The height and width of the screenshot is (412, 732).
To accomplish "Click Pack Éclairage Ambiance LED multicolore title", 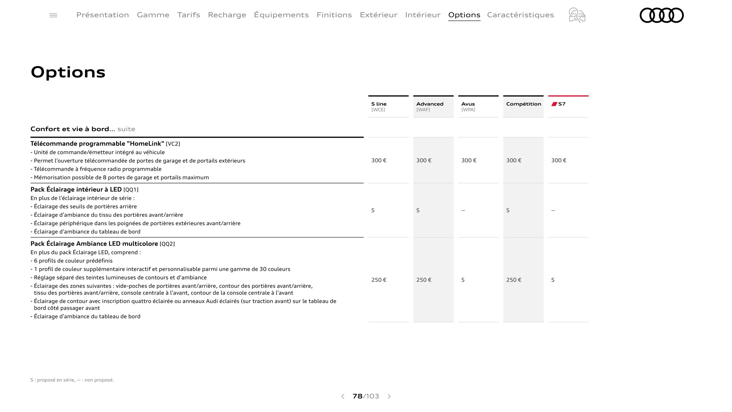I will coord(94,244).
